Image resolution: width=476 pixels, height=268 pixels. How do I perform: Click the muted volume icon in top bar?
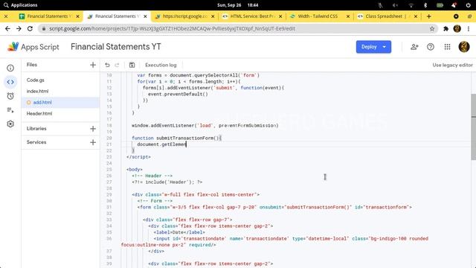point(395,5)
